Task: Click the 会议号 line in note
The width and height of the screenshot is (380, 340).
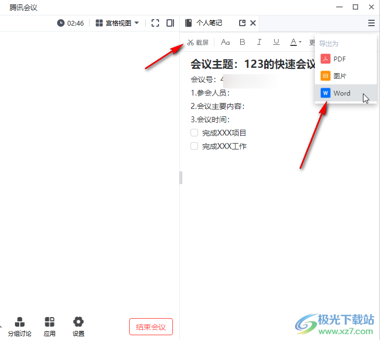Action: point(207,80)
